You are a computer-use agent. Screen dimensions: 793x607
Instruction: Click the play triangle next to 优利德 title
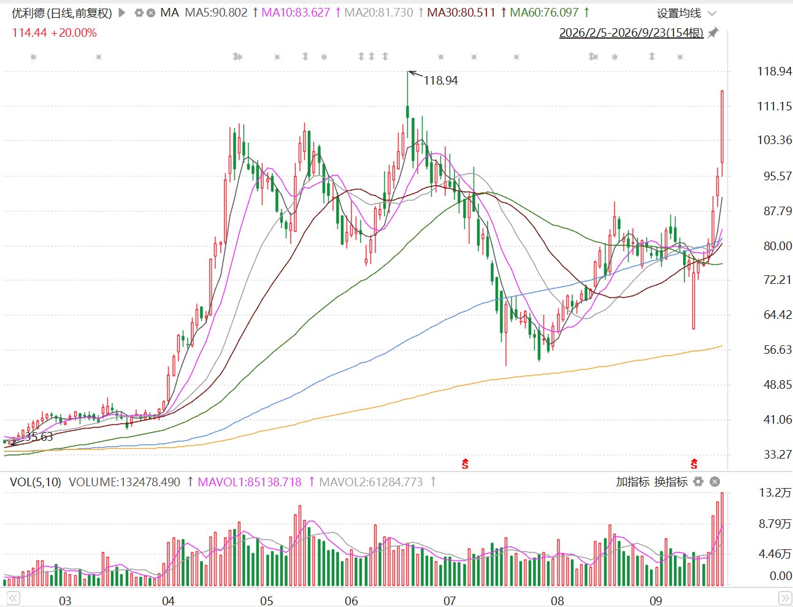pos(121,12)
